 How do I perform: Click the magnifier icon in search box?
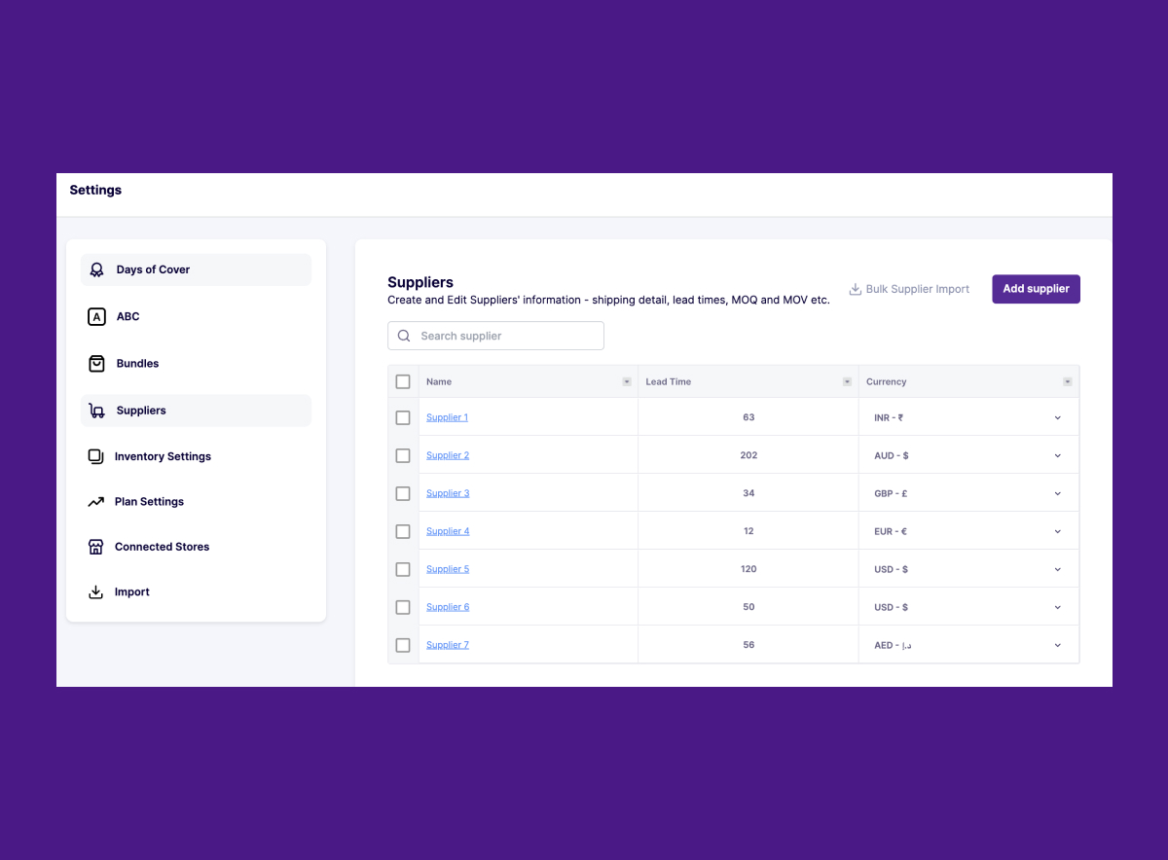(x=404, y=336)
